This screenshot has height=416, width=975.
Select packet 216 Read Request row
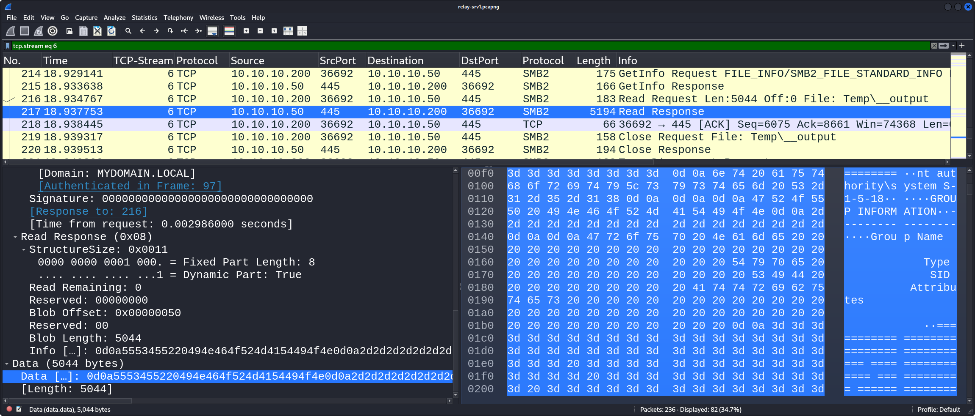pos(476,99)
